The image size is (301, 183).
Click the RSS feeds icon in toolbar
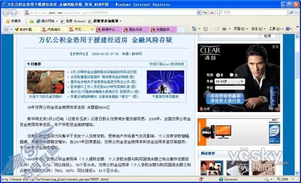coord(205,29)
